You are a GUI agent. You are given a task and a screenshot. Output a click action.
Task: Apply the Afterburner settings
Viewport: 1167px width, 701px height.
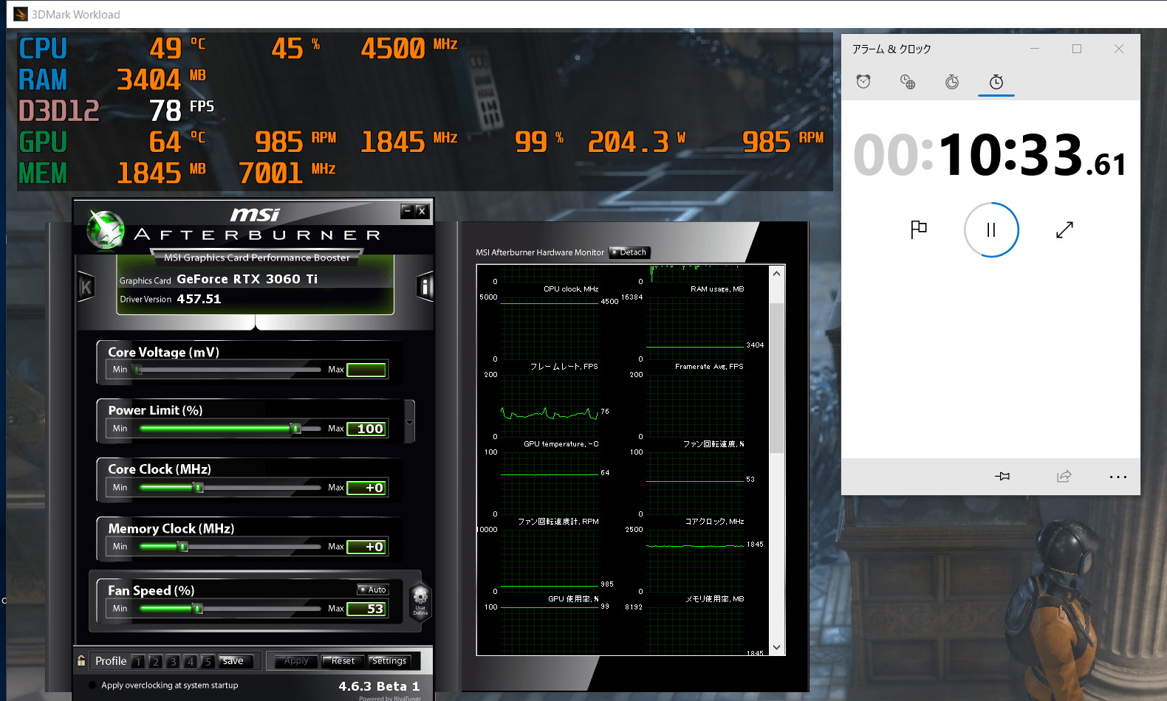[295, 661]
